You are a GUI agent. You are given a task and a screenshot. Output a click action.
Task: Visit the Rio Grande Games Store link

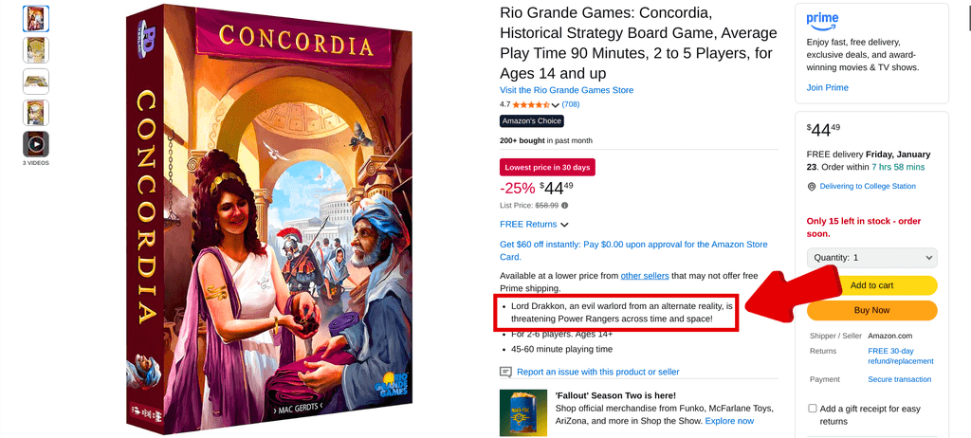click(567, 90)
